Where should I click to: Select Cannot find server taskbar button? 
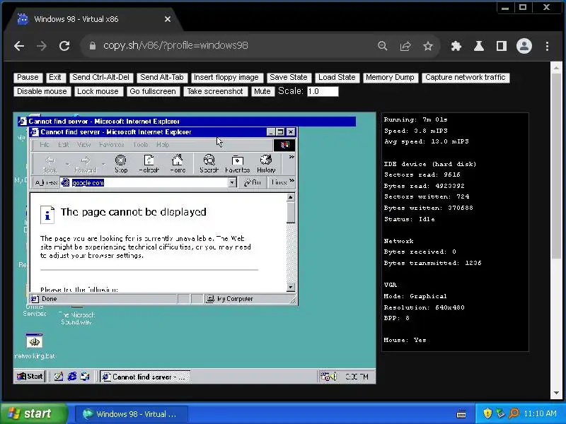click(x=145, y=377)
